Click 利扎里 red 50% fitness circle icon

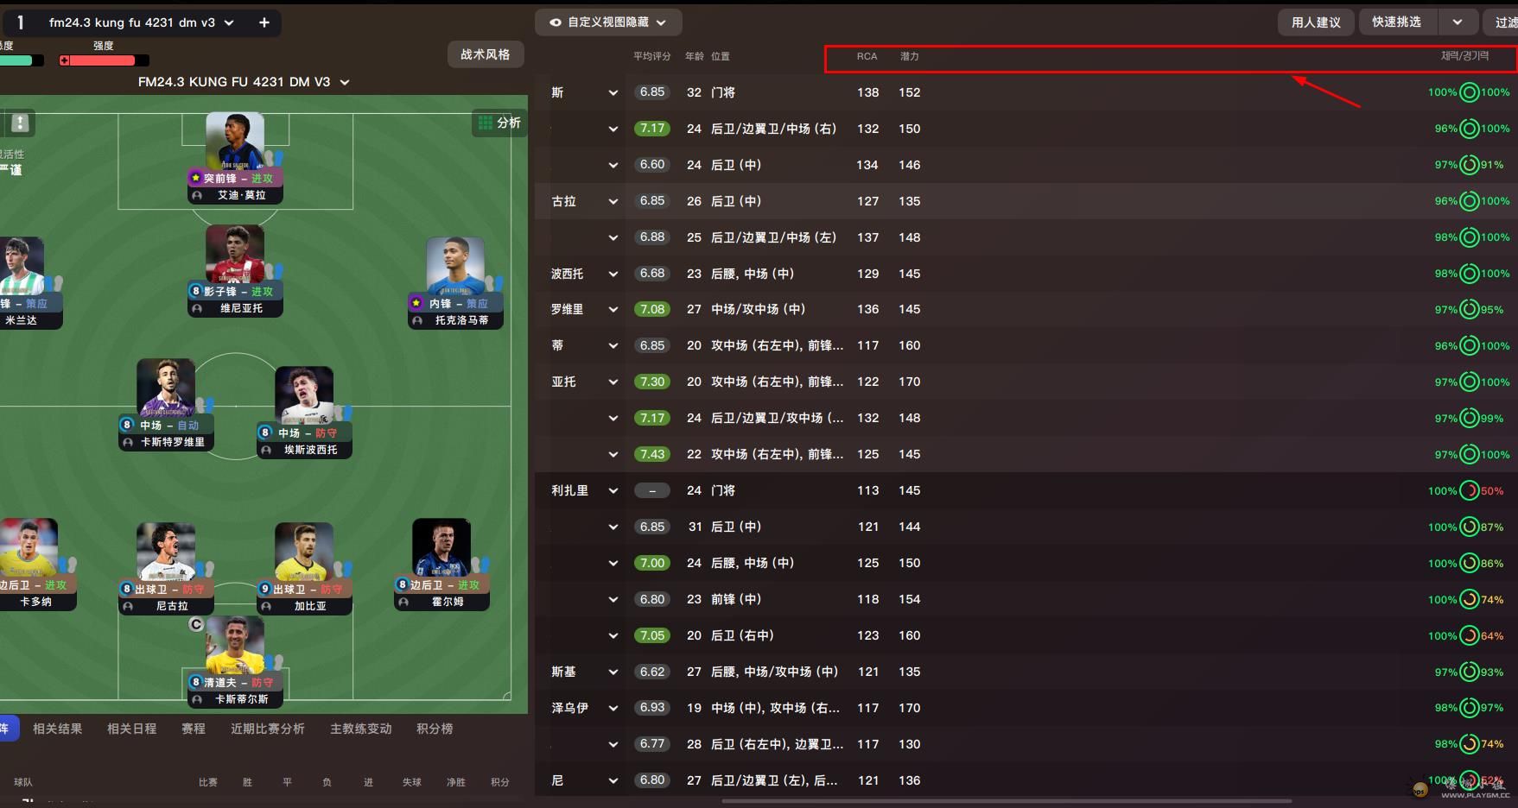1469,490
